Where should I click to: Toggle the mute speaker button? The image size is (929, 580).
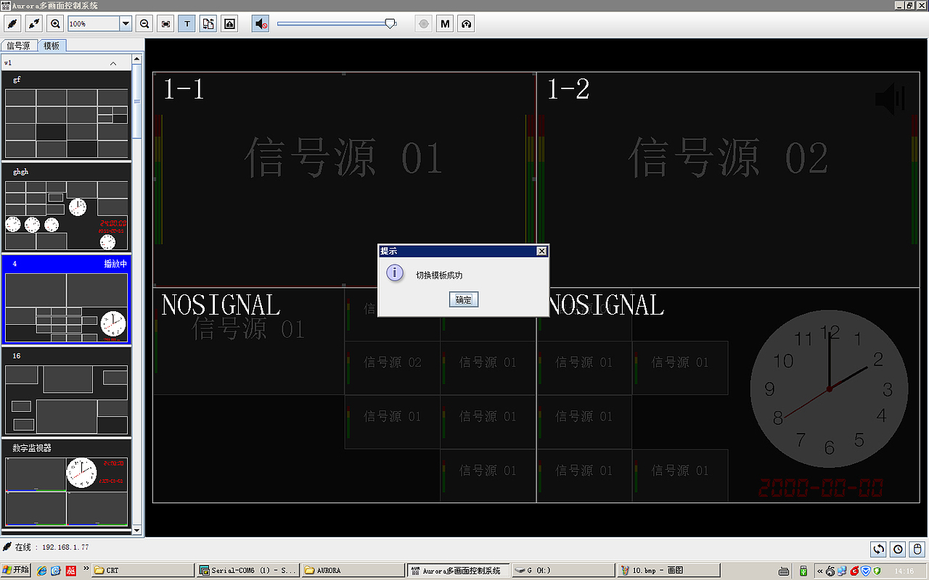(x=261, y=24)
